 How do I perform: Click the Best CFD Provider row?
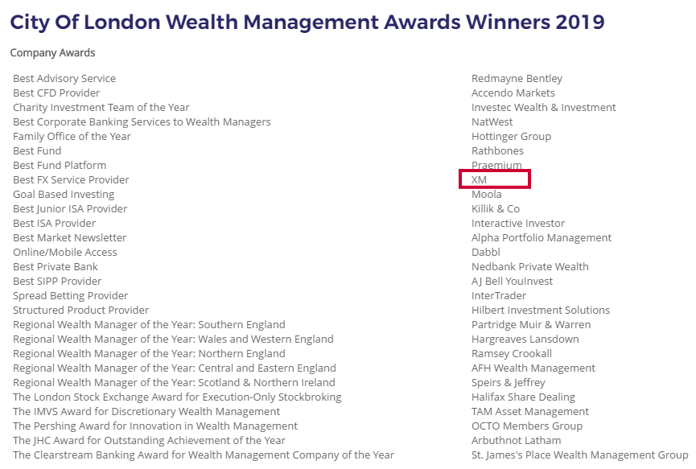point(56,93)
